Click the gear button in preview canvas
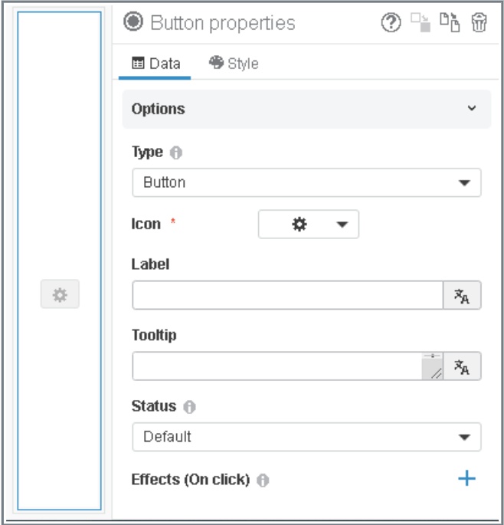Image resolution: width=504 pixels, height=525 pixels. [60, 294]
